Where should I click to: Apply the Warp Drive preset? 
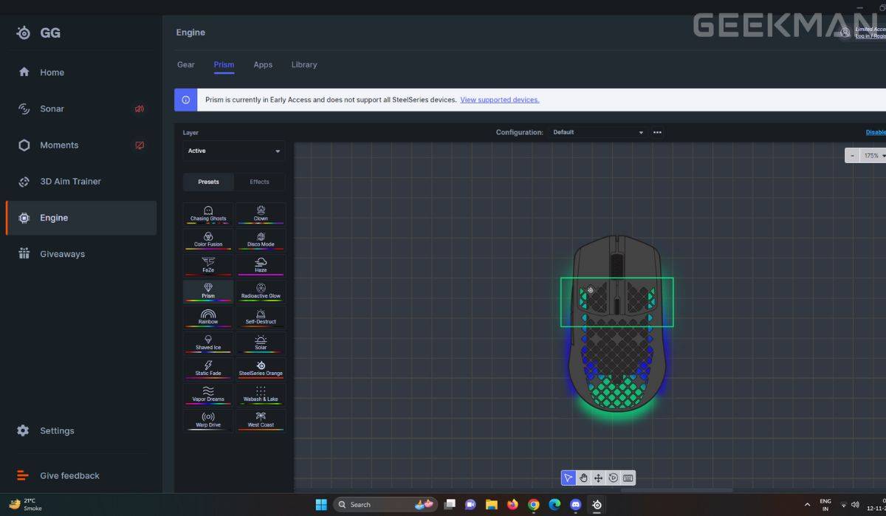point(208,420)
